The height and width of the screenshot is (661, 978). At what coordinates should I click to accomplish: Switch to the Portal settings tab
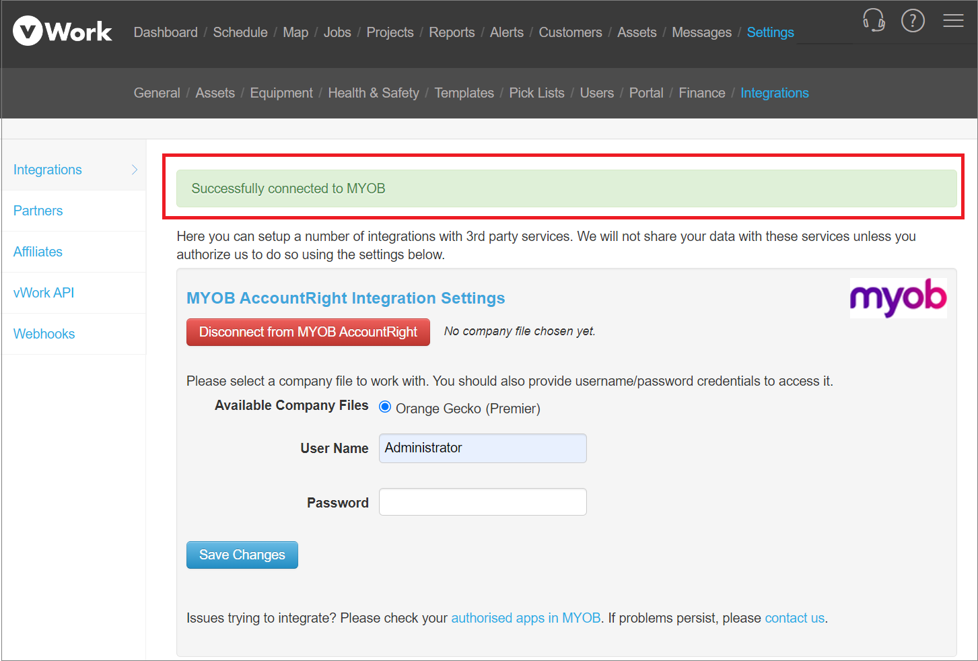[x=646, y=93]
